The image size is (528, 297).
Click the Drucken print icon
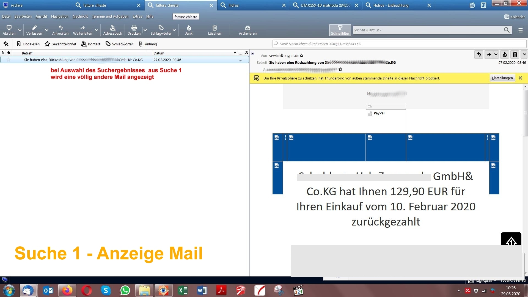click(x=134, y=28)
